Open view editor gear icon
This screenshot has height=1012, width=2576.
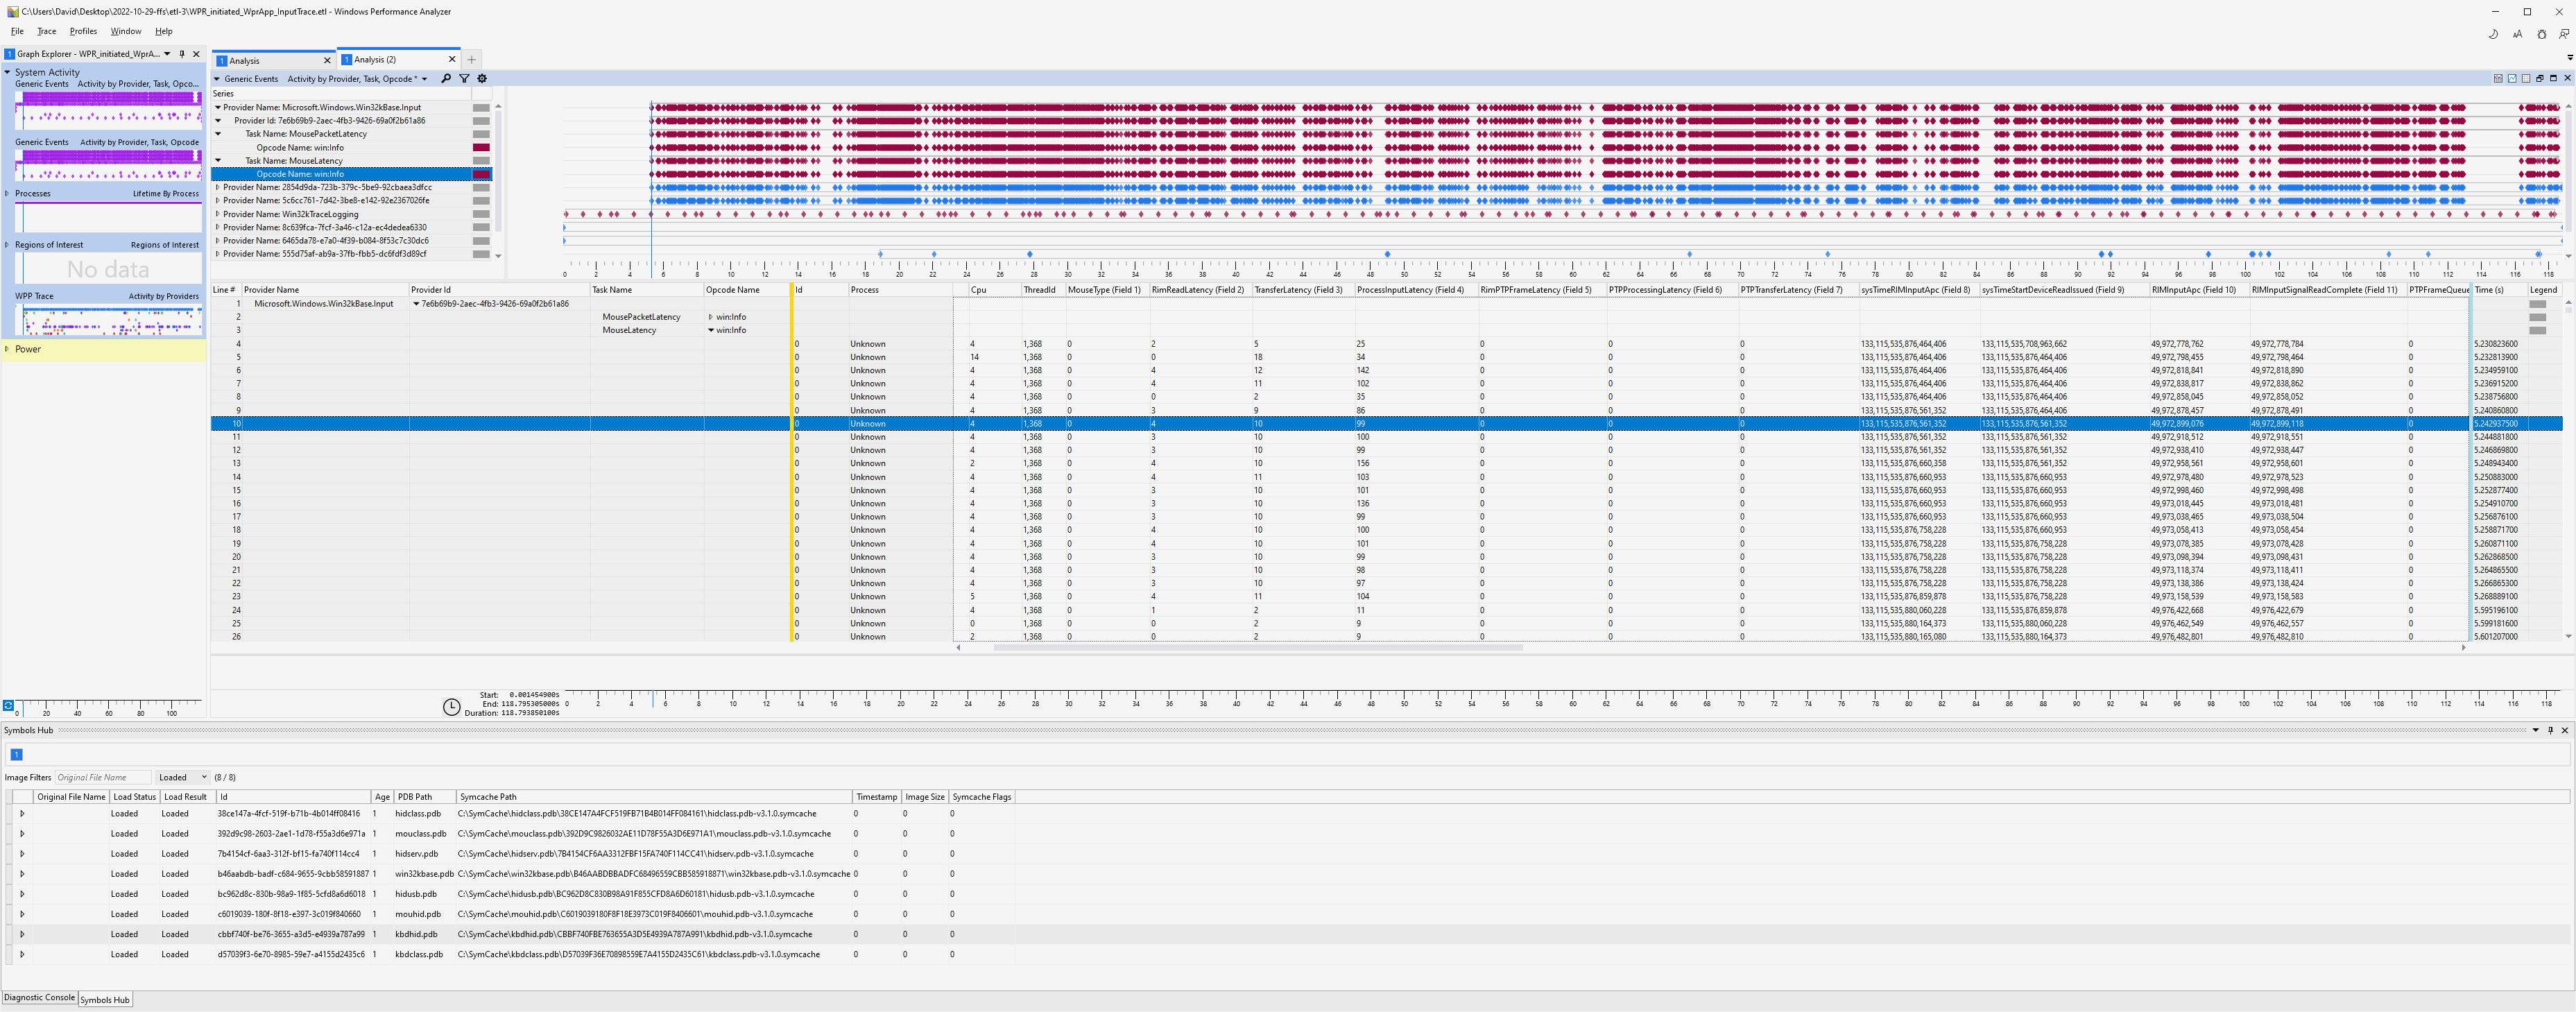pos(482,79)
